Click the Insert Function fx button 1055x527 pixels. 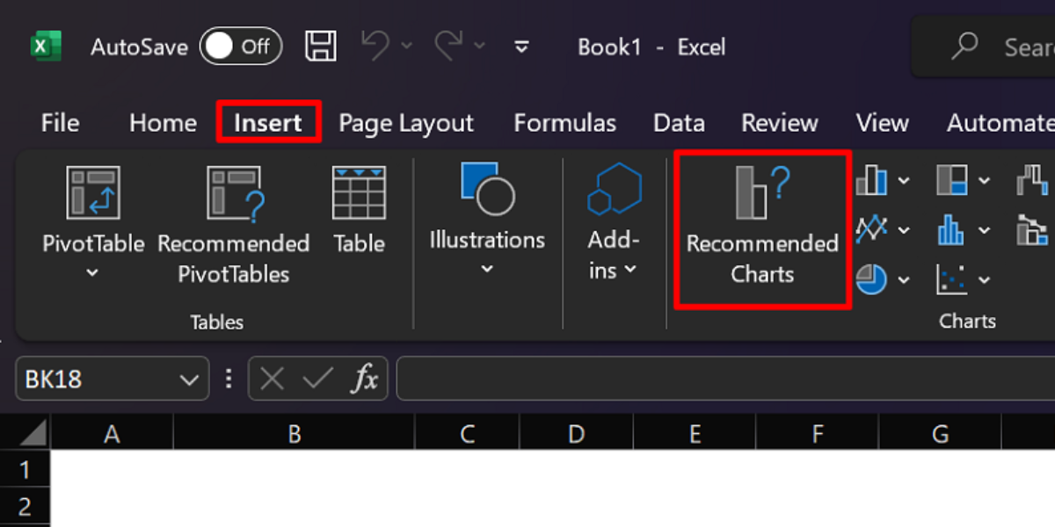pos(365,379)
